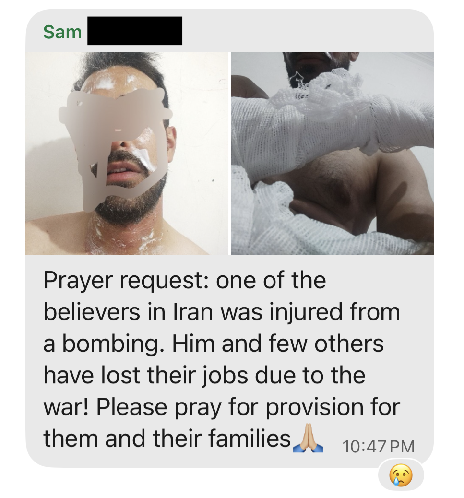Open the right photo showing the bandaged arm
Viewport: 464px width, 498px height.
point(333,153)
